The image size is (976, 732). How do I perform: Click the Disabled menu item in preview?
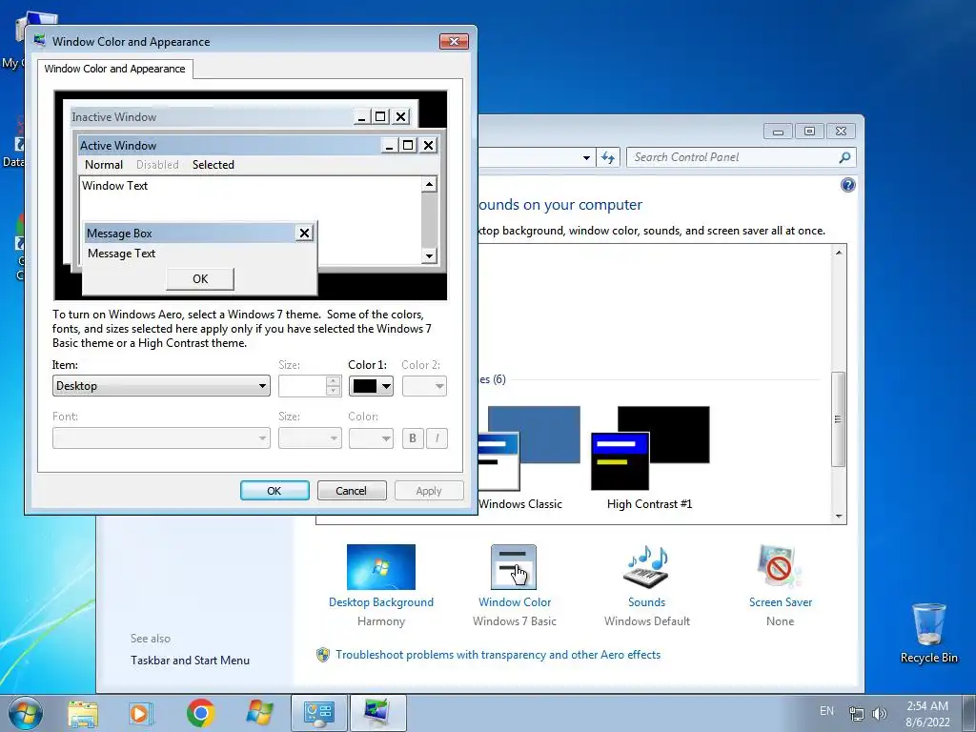click(x=157, y=164)
